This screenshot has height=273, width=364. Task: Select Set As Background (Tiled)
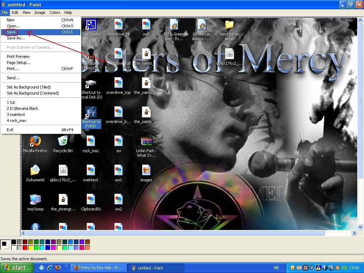pyautogui.click(x=41, y=87)
